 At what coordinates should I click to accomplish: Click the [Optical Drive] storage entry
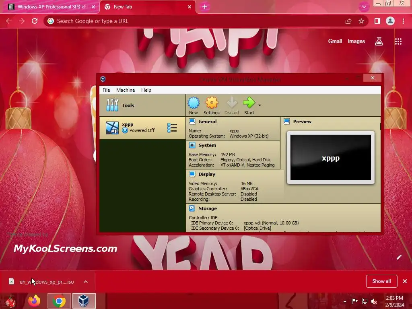(x=257, y=228)
